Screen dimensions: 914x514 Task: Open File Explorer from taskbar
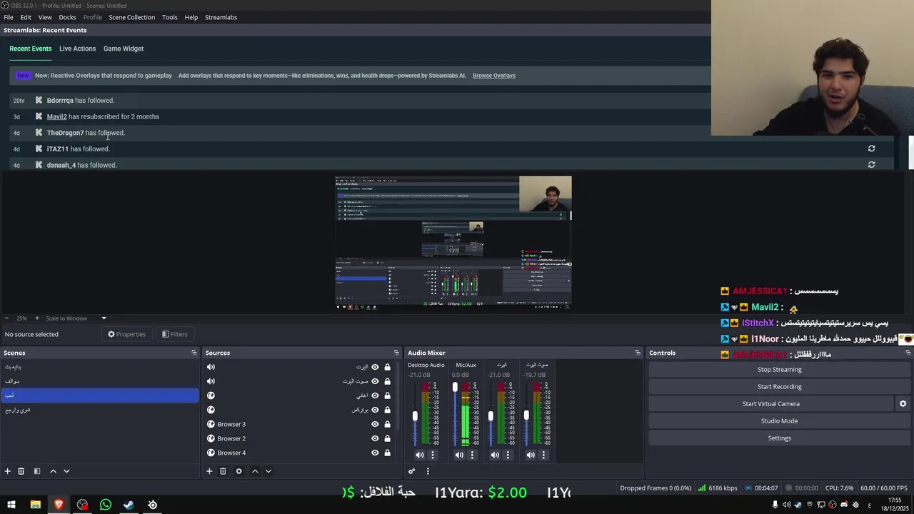tap(35, 505)
